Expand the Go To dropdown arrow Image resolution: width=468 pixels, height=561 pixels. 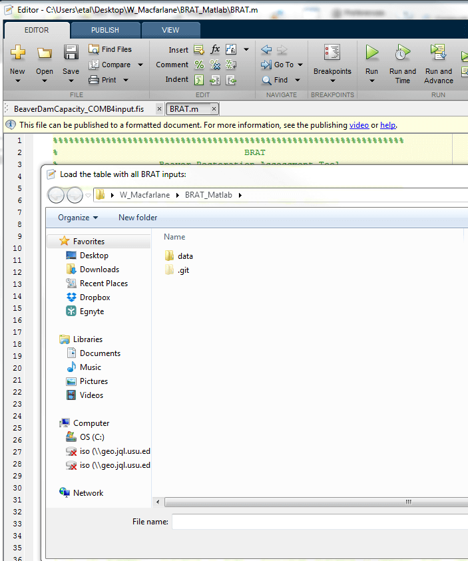pos(300,65)
